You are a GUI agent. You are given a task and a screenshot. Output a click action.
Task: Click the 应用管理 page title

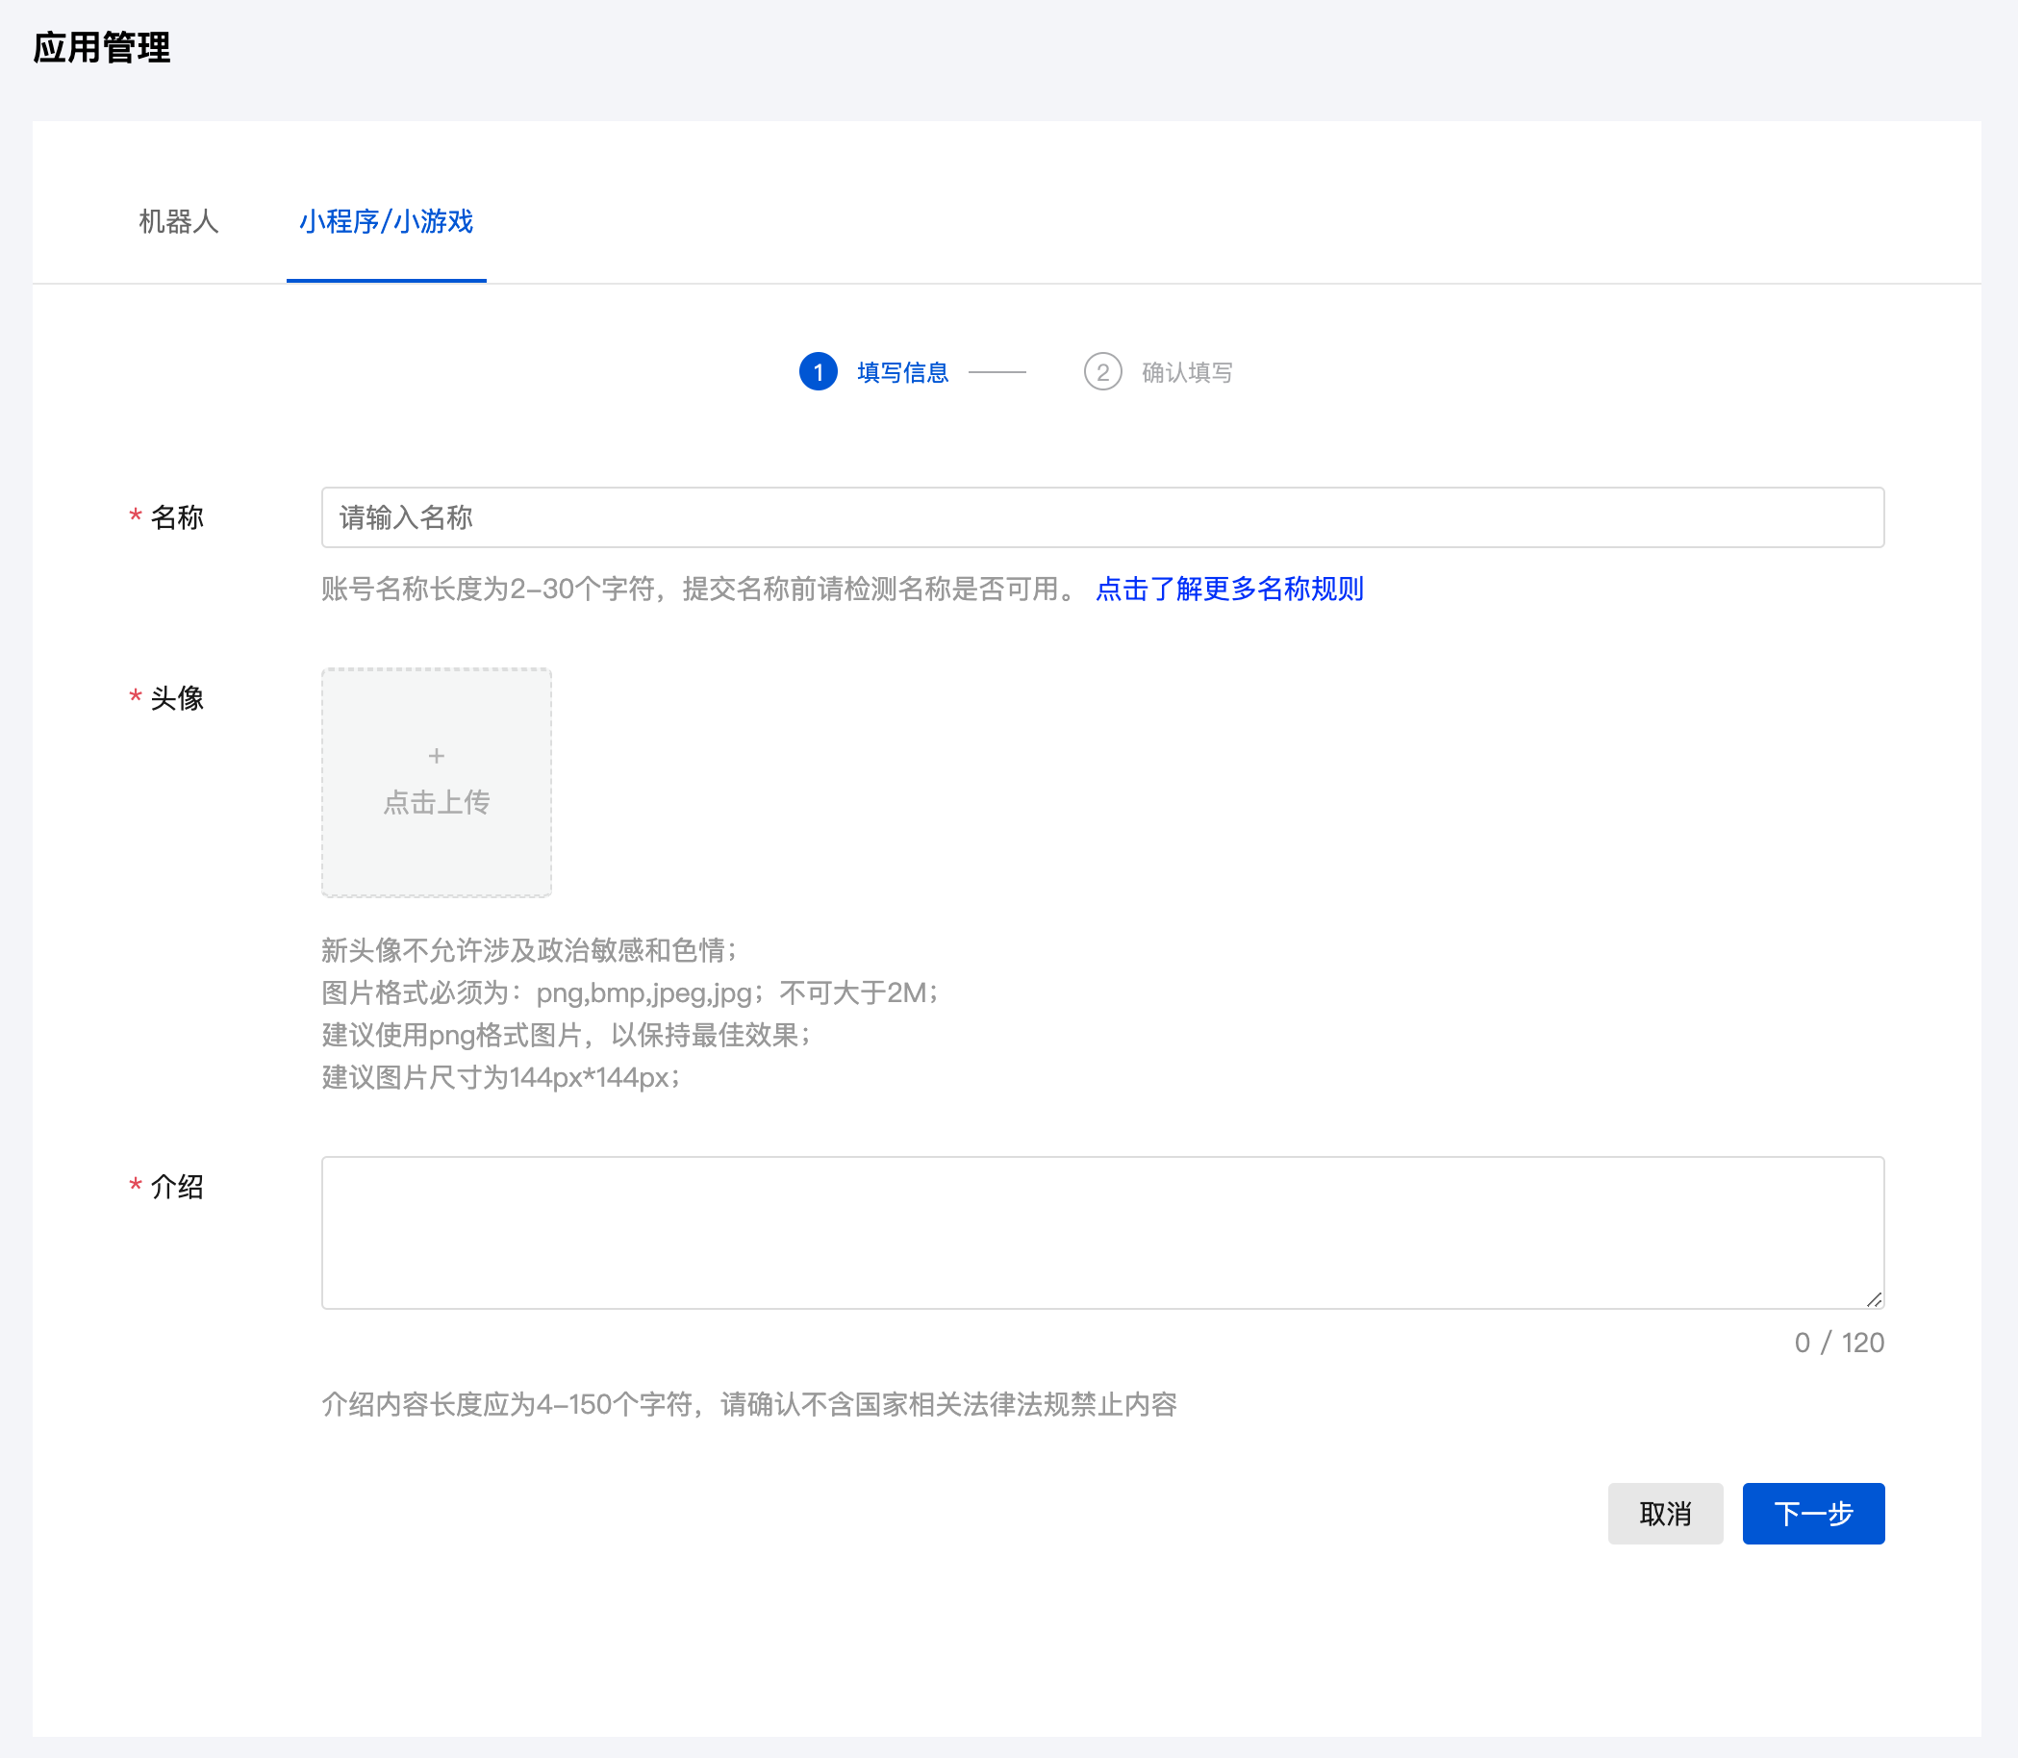pos(102,47)
